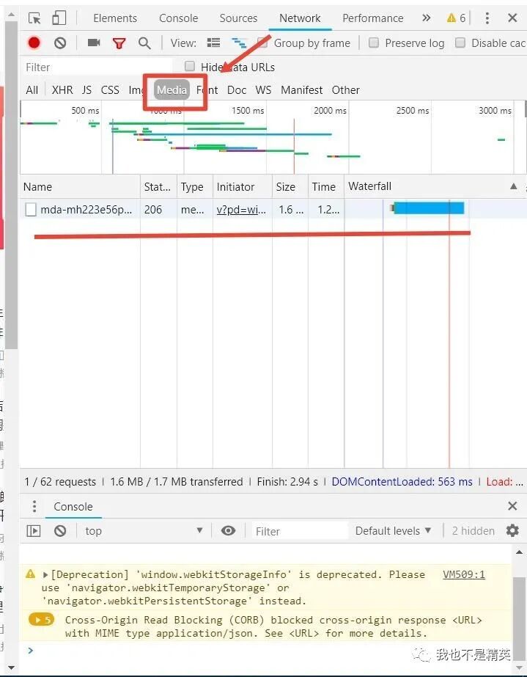Open the console drawer three-dot menu
527x677 pixels.
pyautogui.click(x=34, y=506)
